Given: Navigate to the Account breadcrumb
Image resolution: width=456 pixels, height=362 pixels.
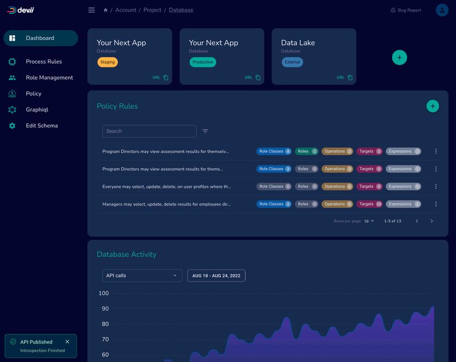Looking at the screenshot, I should coord(124,9).
